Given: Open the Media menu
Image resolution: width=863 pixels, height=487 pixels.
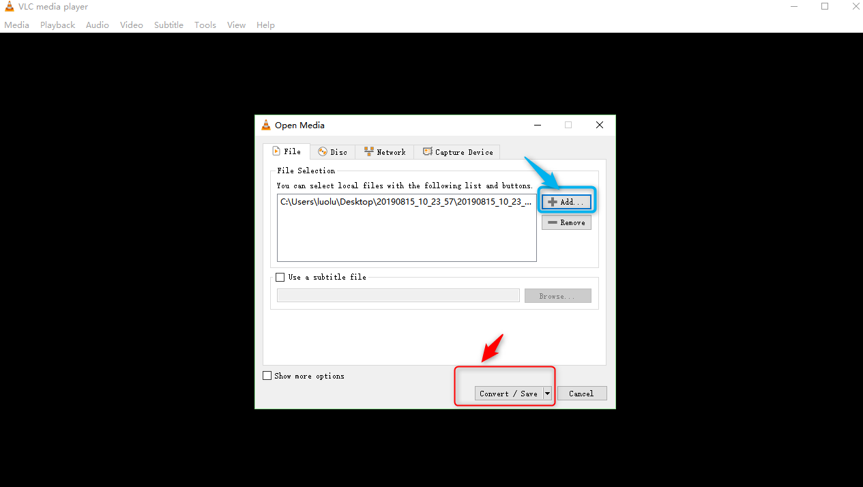Looking at the screenshot, I should pos(16,25).
